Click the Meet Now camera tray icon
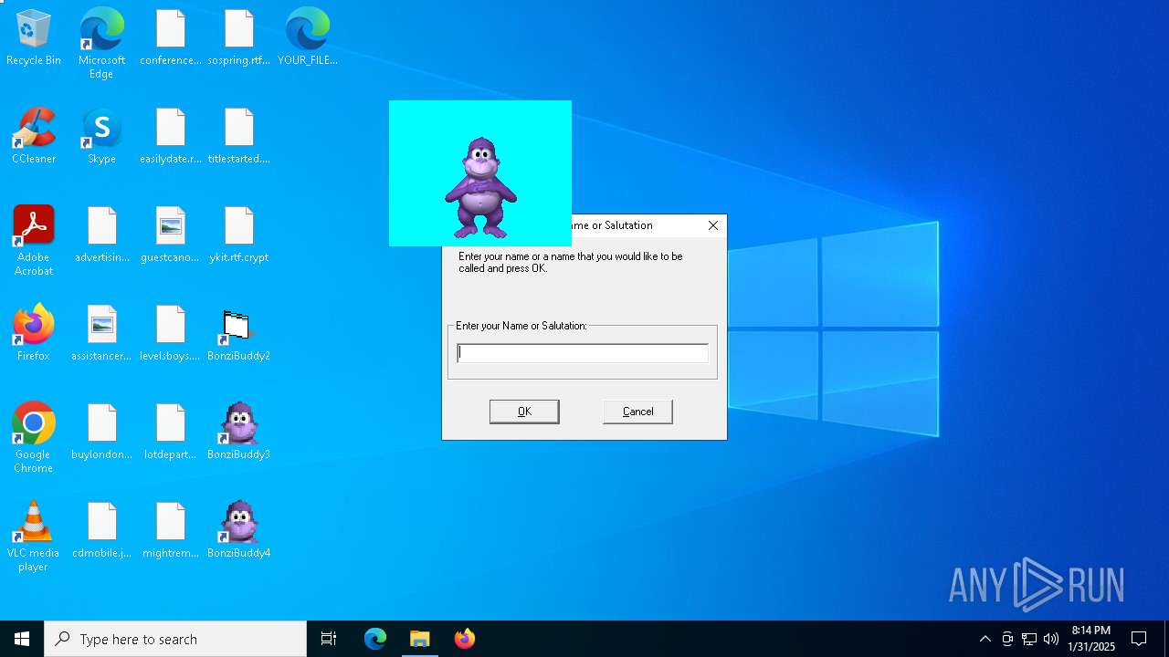Viewport: 1169px width, 657px height. [x=1007, y=639]
